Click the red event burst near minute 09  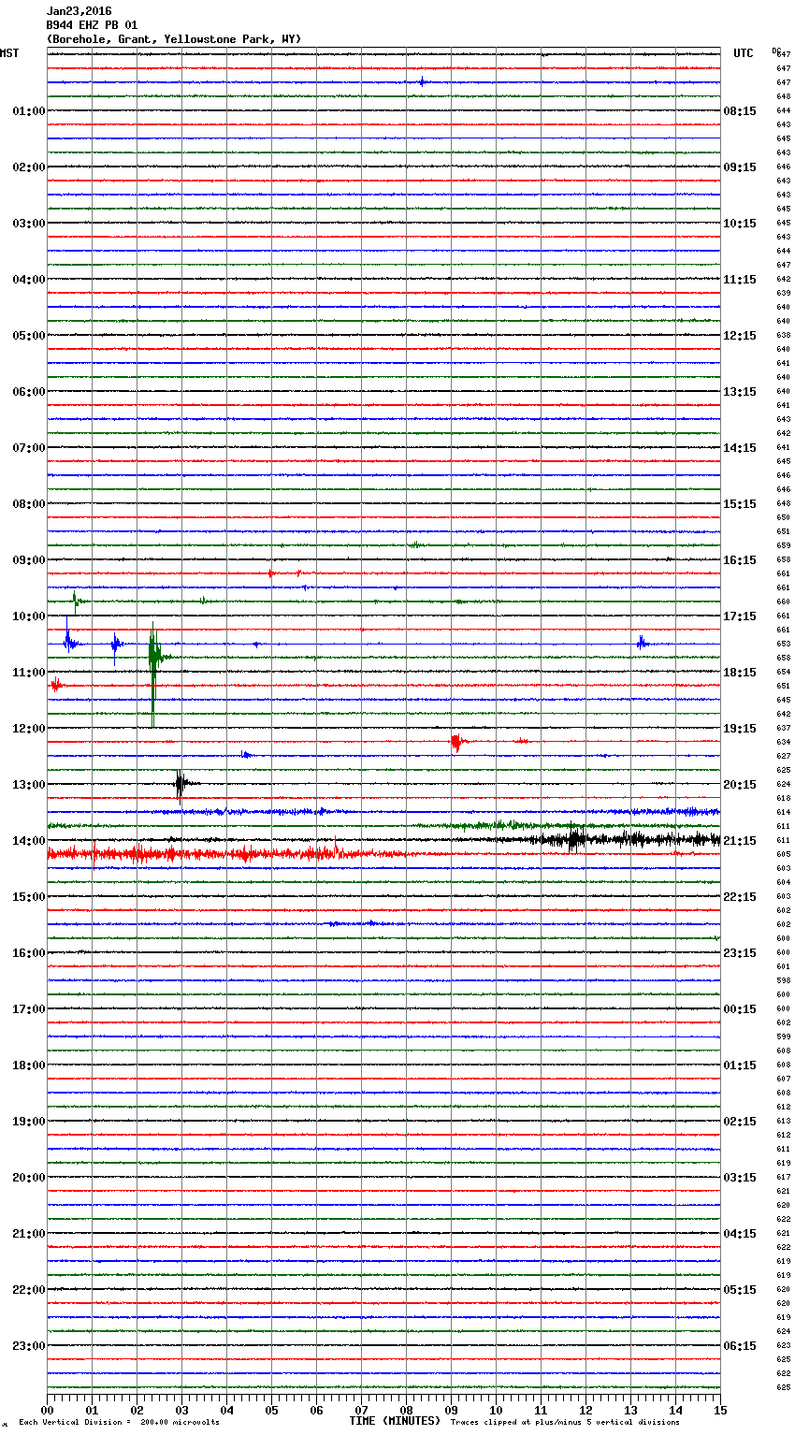tap(455, 743)
